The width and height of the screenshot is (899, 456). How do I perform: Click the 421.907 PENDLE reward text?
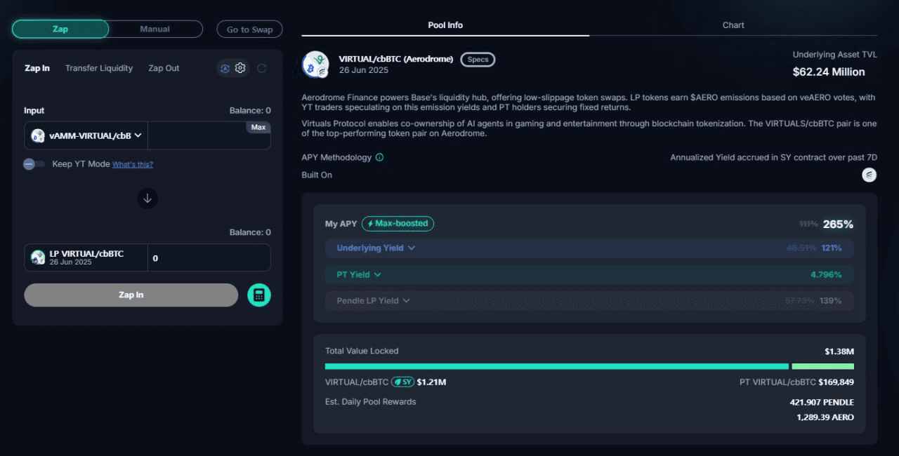(x=822, y=402)
